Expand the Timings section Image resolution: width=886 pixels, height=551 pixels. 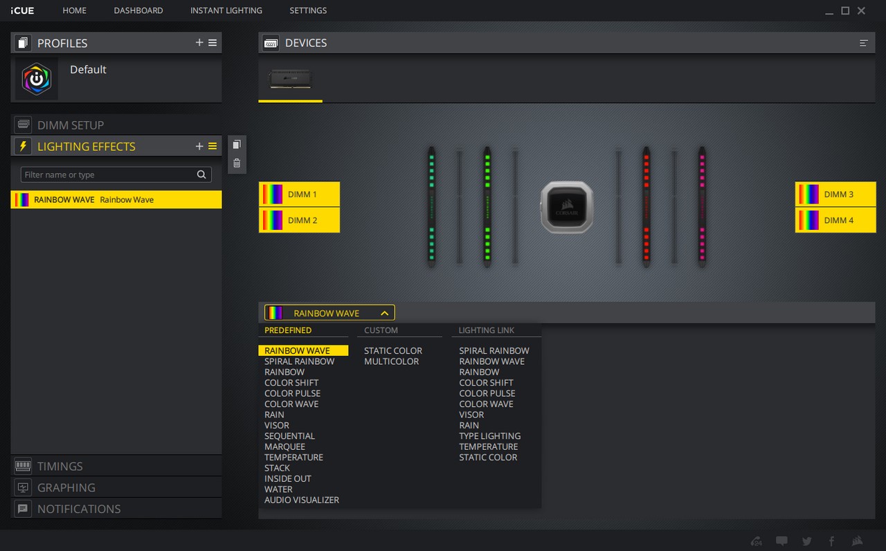pyautogui.click(x=116, y=466)
